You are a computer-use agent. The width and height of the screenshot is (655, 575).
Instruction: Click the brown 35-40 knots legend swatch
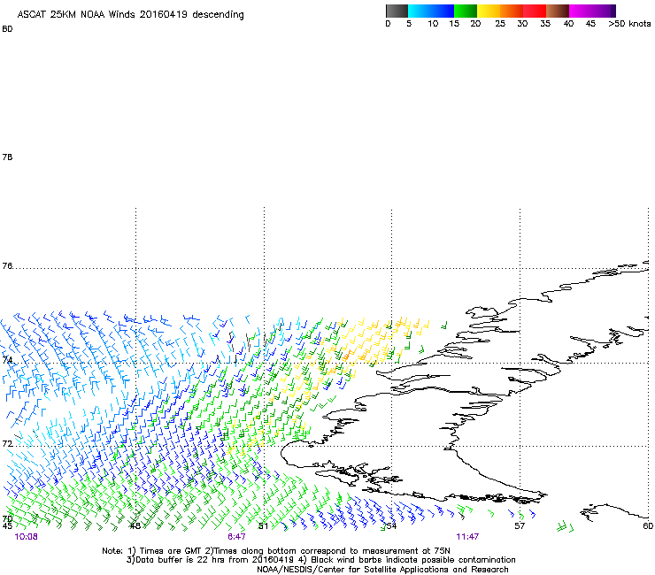tap(558, 11)
